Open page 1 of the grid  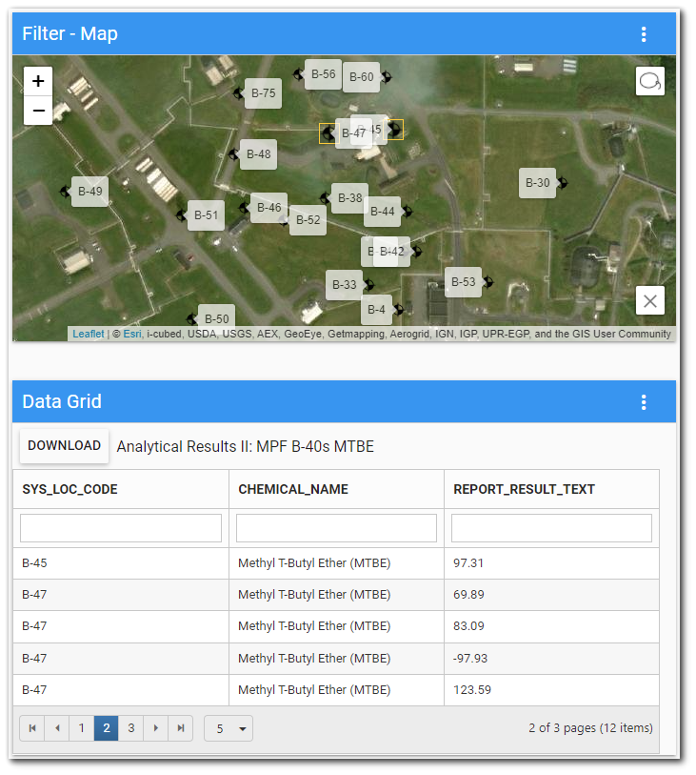82,728
